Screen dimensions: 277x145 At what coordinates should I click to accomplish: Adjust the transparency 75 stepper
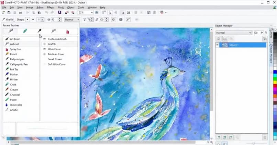(x=92, y=20)
